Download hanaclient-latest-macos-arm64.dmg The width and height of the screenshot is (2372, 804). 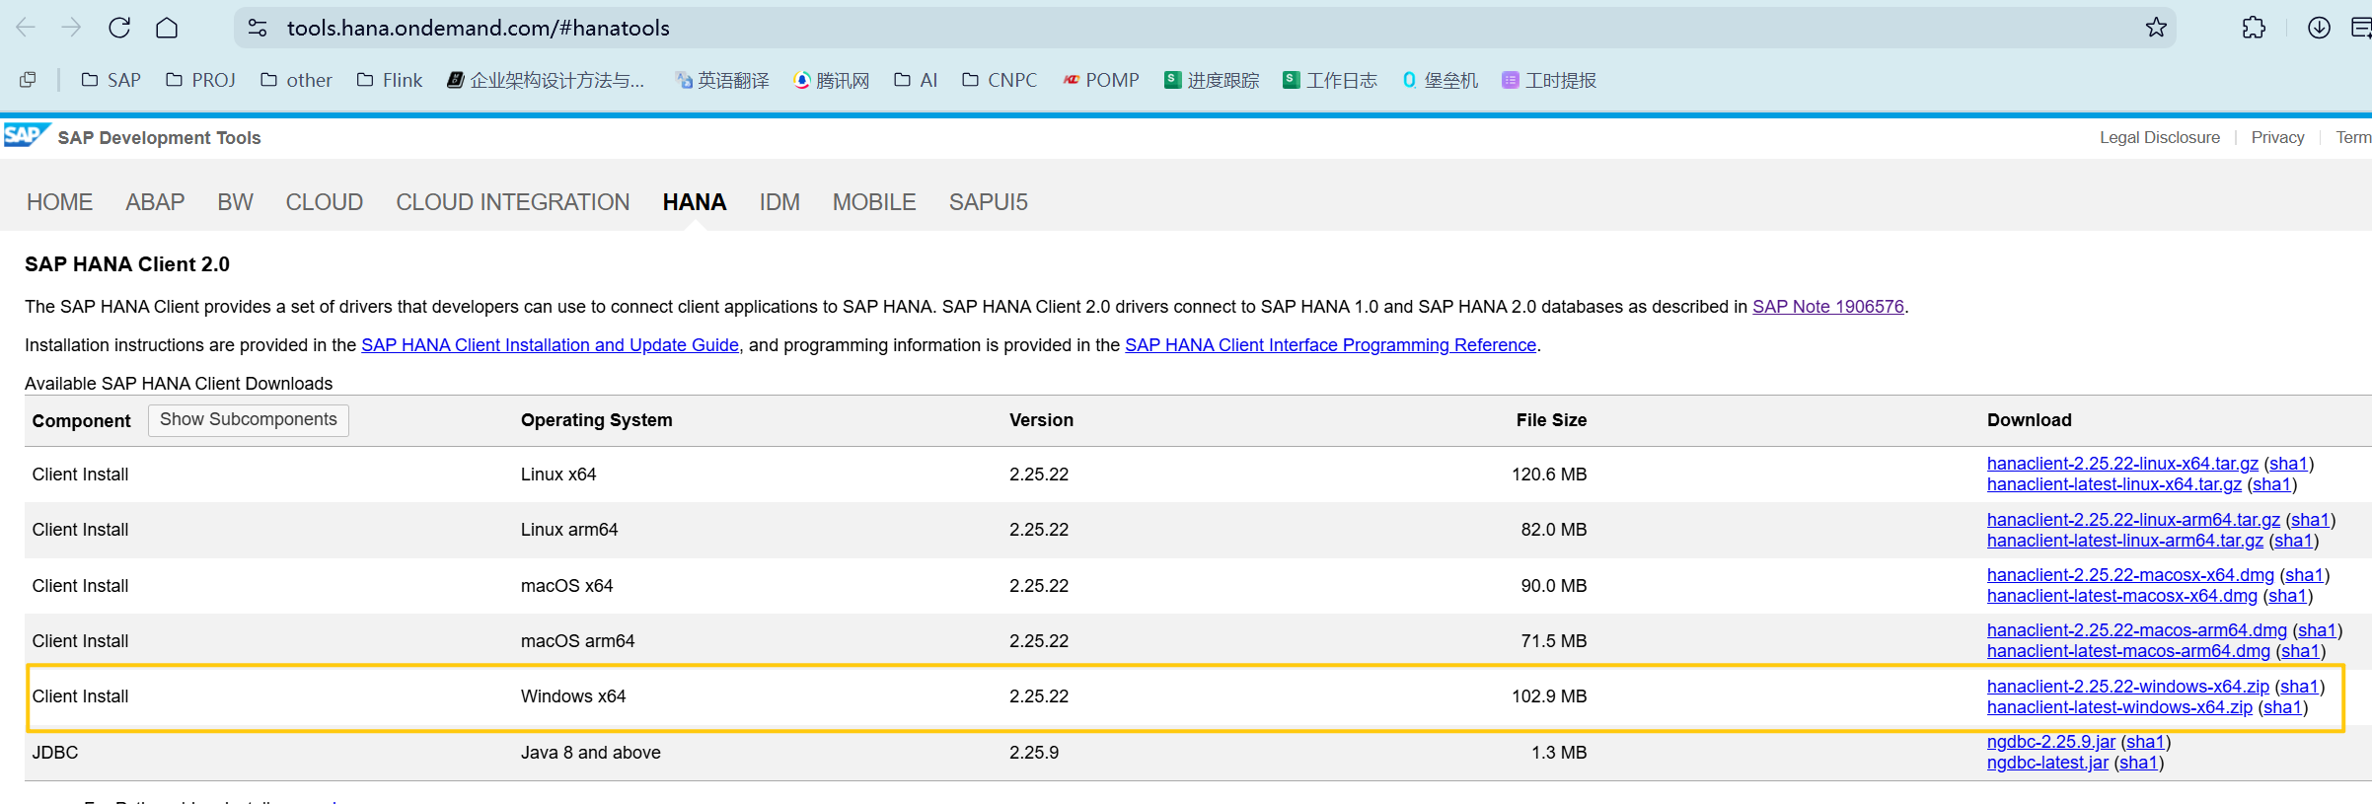[2128, 651]
